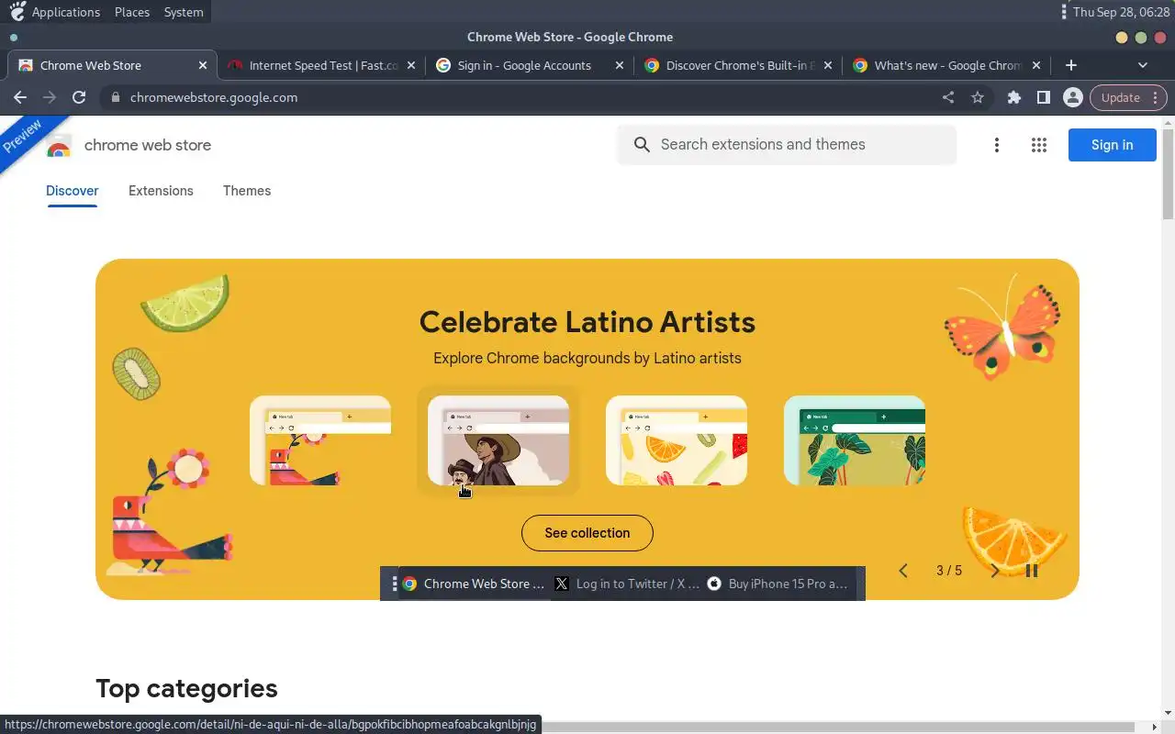The height and width of the screenshot is (734, 1175).
Task: Open the Places menu
Action: [132, 12]
